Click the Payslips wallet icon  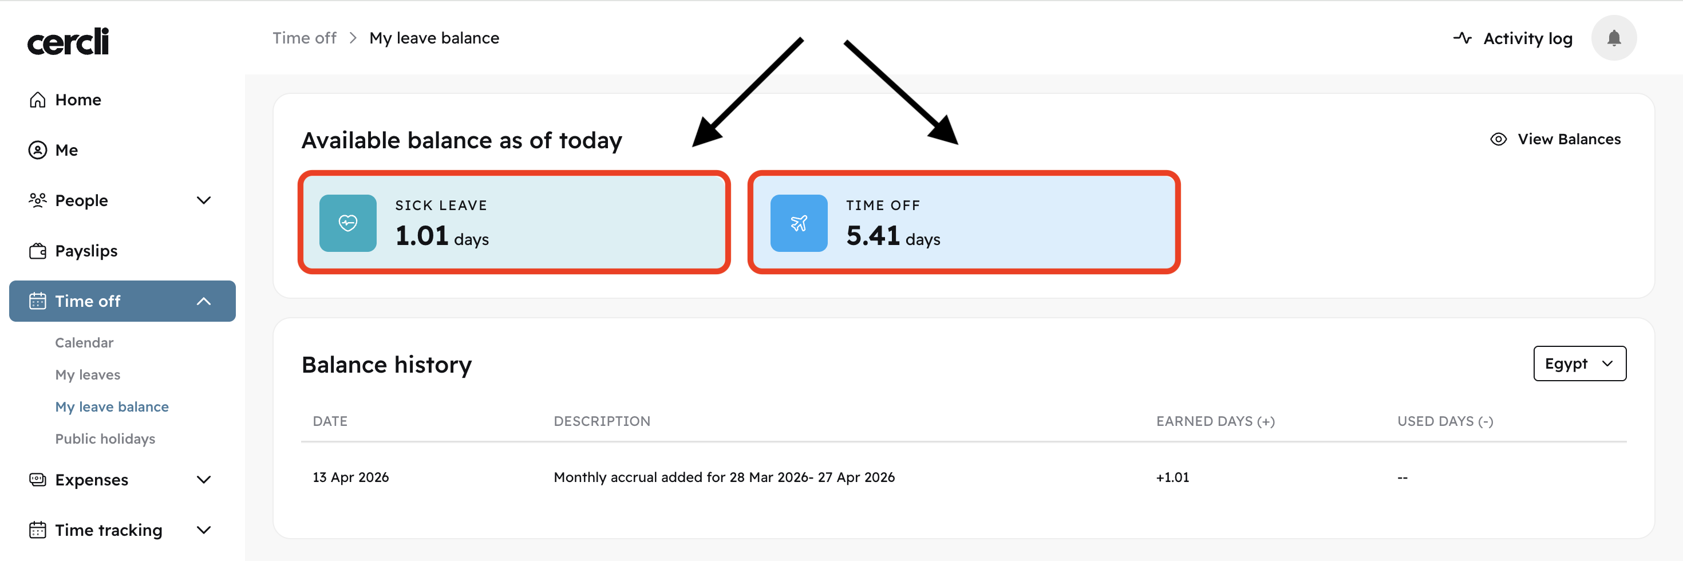pos(38,251)
